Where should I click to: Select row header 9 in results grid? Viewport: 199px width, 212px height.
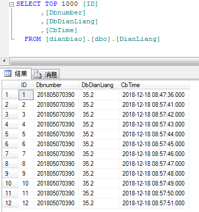[x=10, y=174]
